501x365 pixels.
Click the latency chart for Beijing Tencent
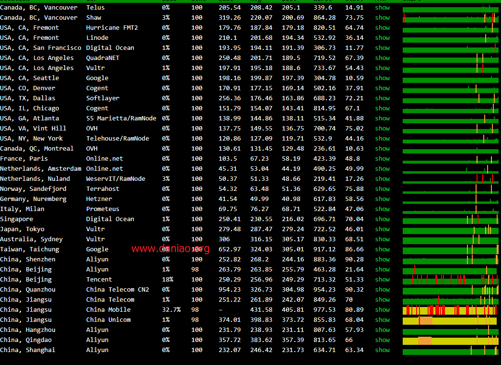click(x=450, y=279)
